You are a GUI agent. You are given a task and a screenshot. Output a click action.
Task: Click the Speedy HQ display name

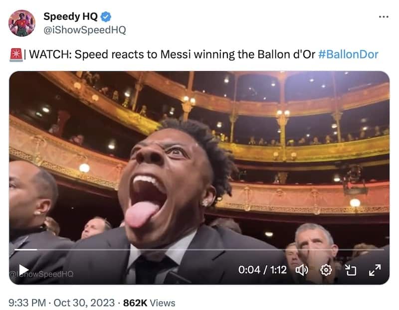[x=70, y=16]
